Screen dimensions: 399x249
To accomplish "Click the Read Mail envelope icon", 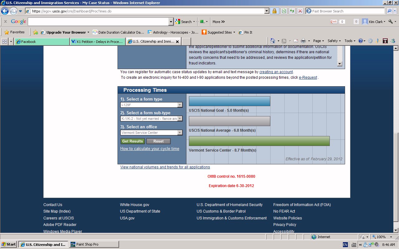I will [296, 41].
